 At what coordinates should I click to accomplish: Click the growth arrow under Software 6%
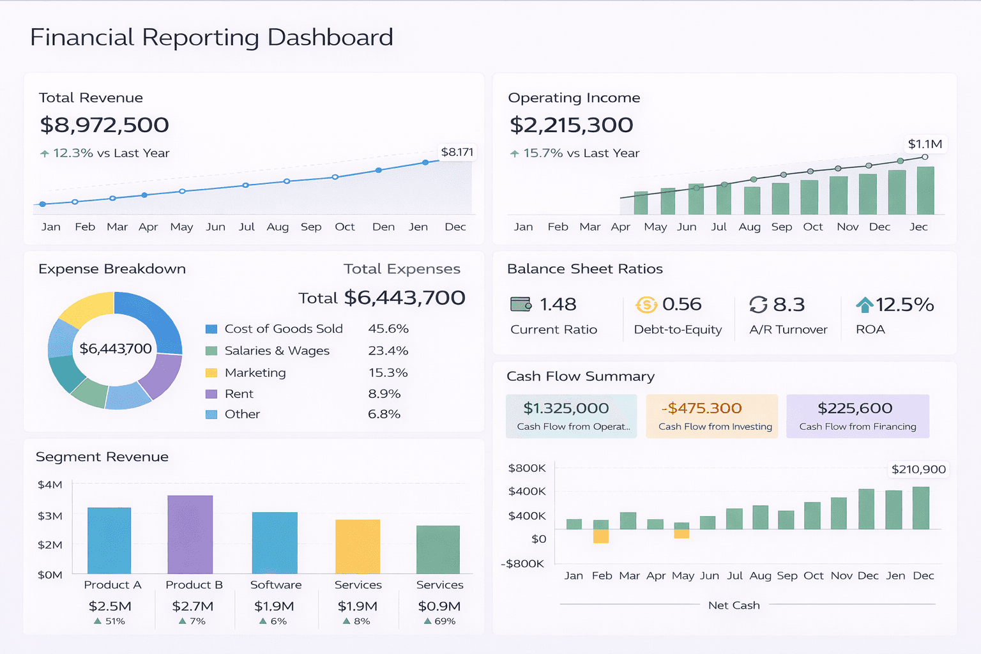[264, 621]
